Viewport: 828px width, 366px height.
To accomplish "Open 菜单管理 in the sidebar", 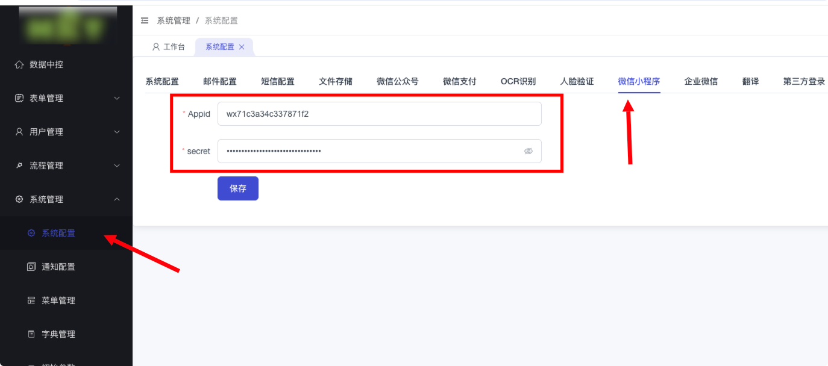I will coord(66,300).
